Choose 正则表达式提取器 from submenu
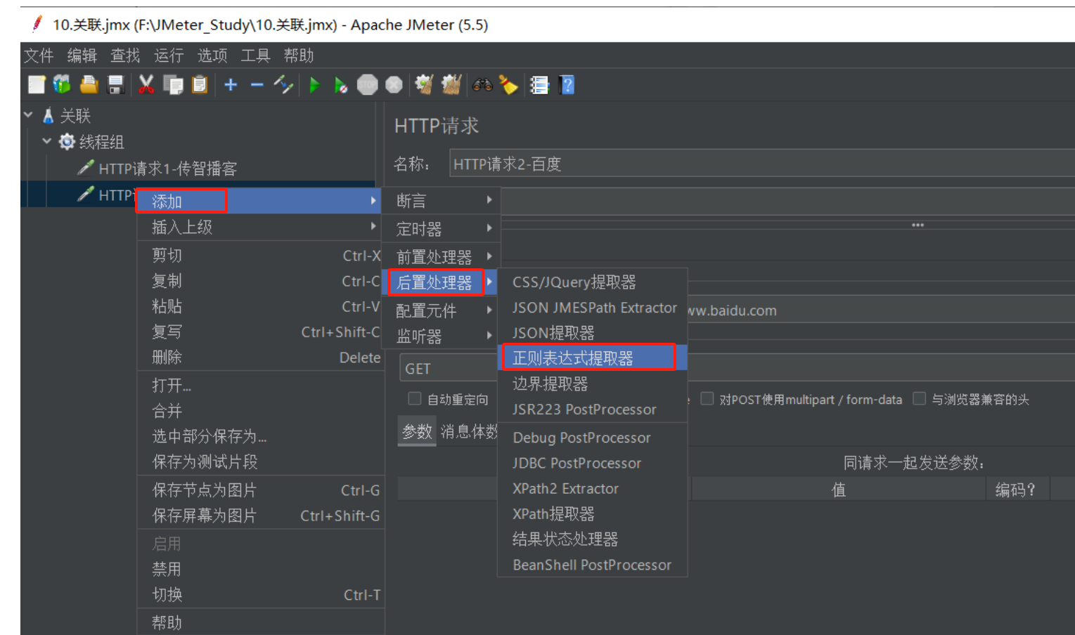This screenshot has height=635, width=1075. pos(592,358)
